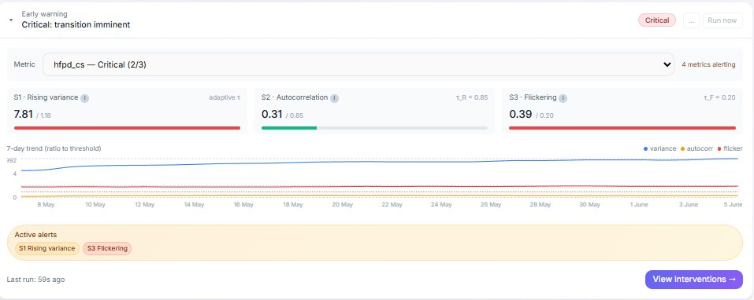Image resolution: width=754 pixels, height=300 pixels.
Task: Click the red flicker trend line
Action: click(380, 186)
